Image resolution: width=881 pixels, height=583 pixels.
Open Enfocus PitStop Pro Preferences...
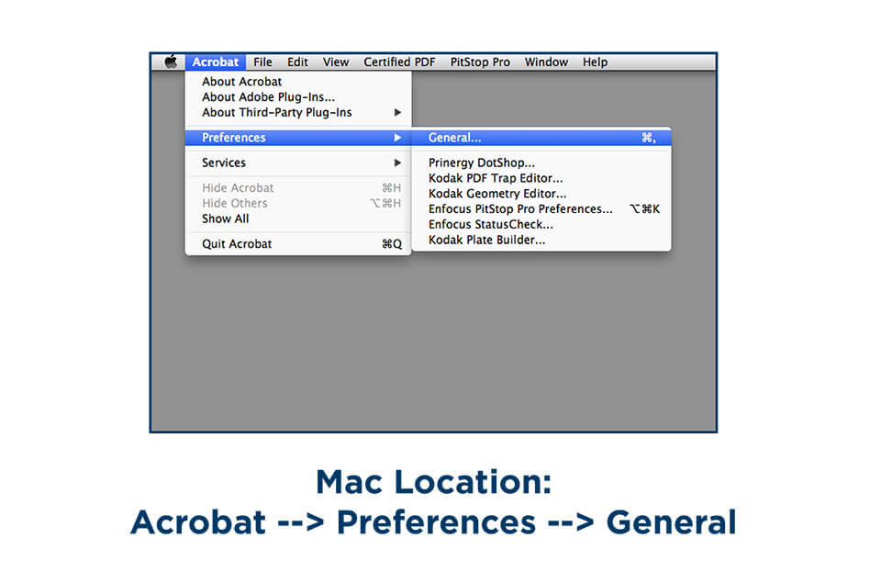point(541,208)
